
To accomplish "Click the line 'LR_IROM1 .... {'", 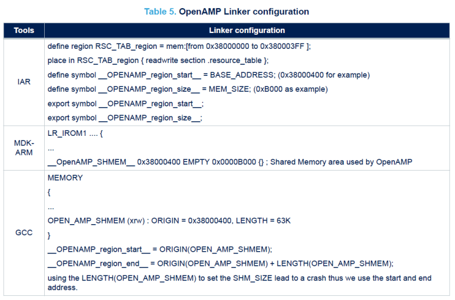I will 75,134.
